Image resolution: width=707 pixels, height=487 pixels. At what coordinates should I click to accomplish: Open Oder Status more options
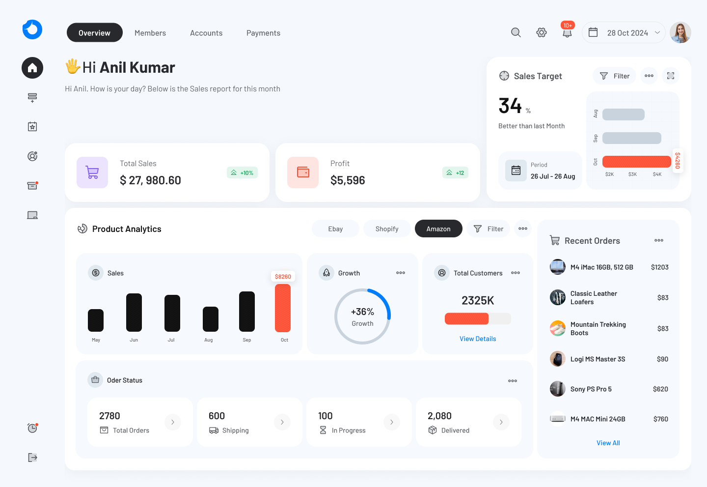[513, 381]
